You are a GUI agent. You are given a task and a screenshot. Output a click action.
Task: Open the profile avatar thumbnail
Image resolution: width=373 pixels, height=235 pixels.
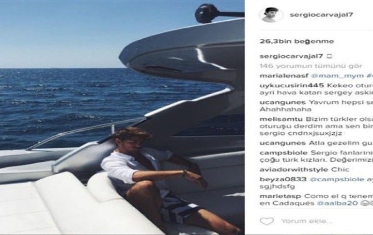pos(271,15)
